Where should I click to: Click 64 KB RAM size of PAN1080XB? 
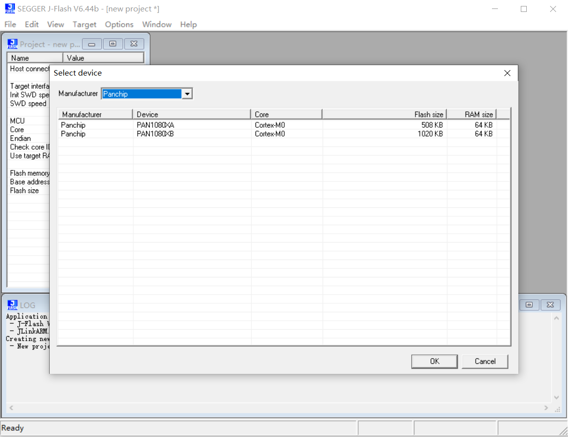pyautogui.click(x=484, y=134)
